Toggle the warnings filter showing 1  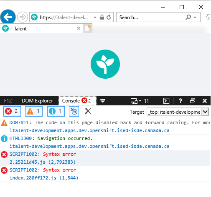point(34,111)
